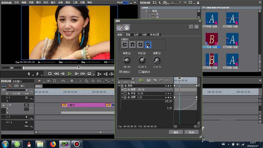Enable the 线性(L) checkbox
This screenshot has height=148, width=263.
click(121, 72)
